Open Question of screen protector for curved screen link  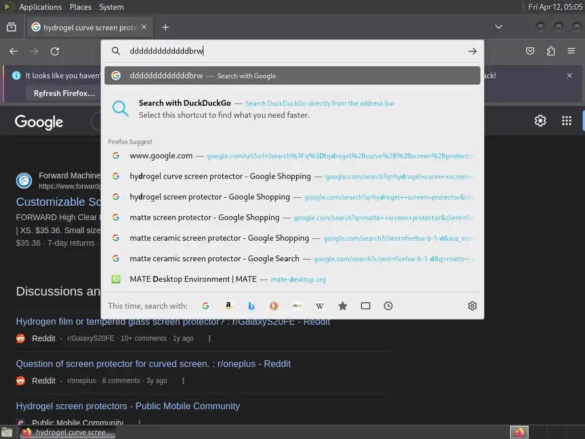coord(153,364)
